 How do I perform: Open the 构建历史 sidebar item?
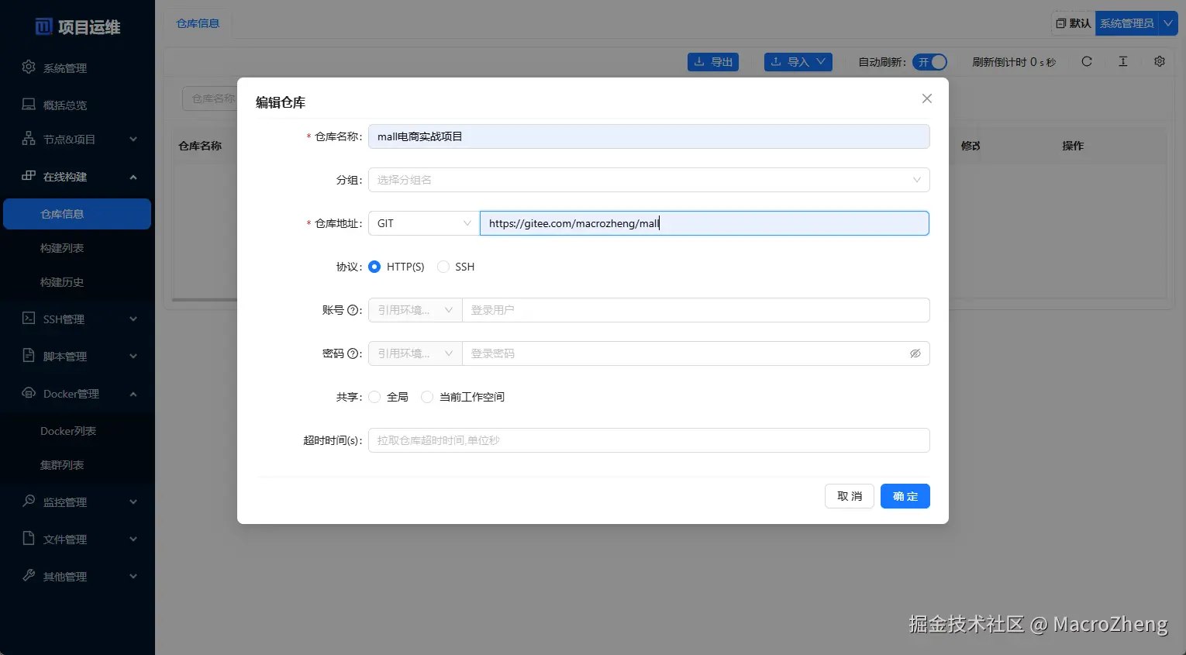[77, 282]
